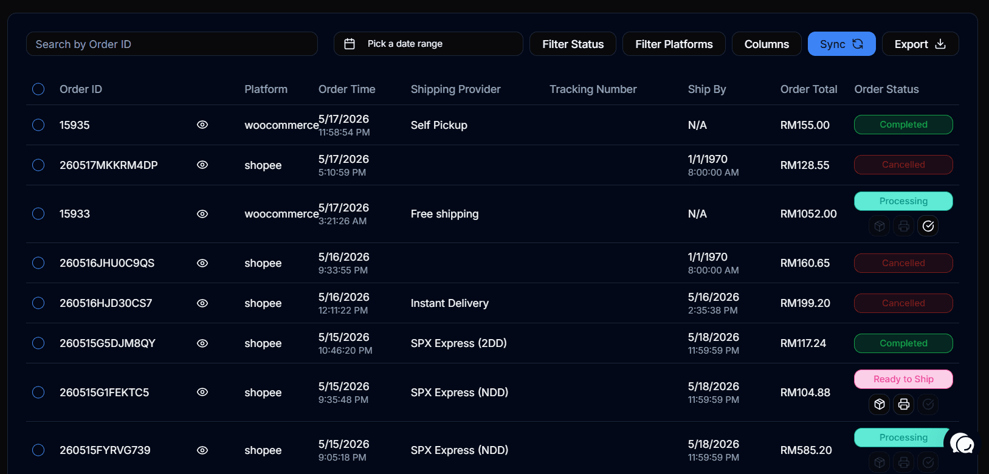
Task: Click the Order Time column header
Action: 346,89
